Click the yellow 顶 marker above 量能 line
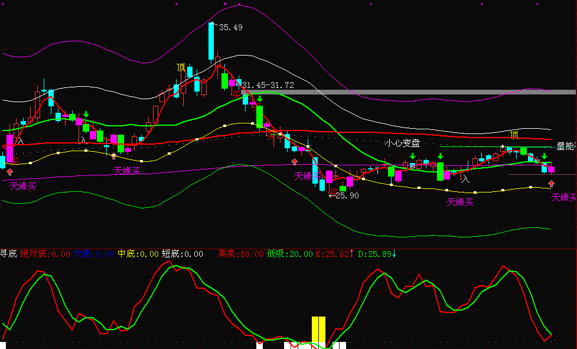Viewport: 577px width, 349px height. pos(514,135)
